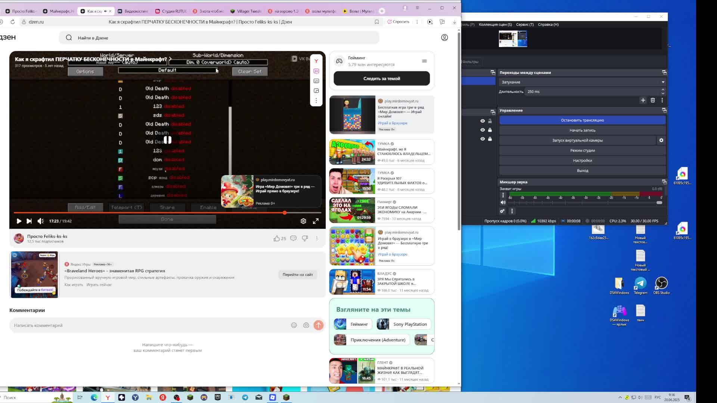717x403 pixels.
Task: Hide the third OBS source eye
Action: [482, 139]
